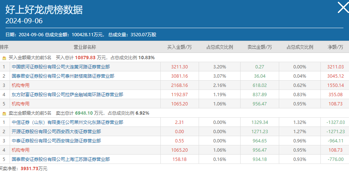This screenshot has height=172, width=349.
Task: Click 机构专用 in buy row 3
Action: [x=20, y=85]
